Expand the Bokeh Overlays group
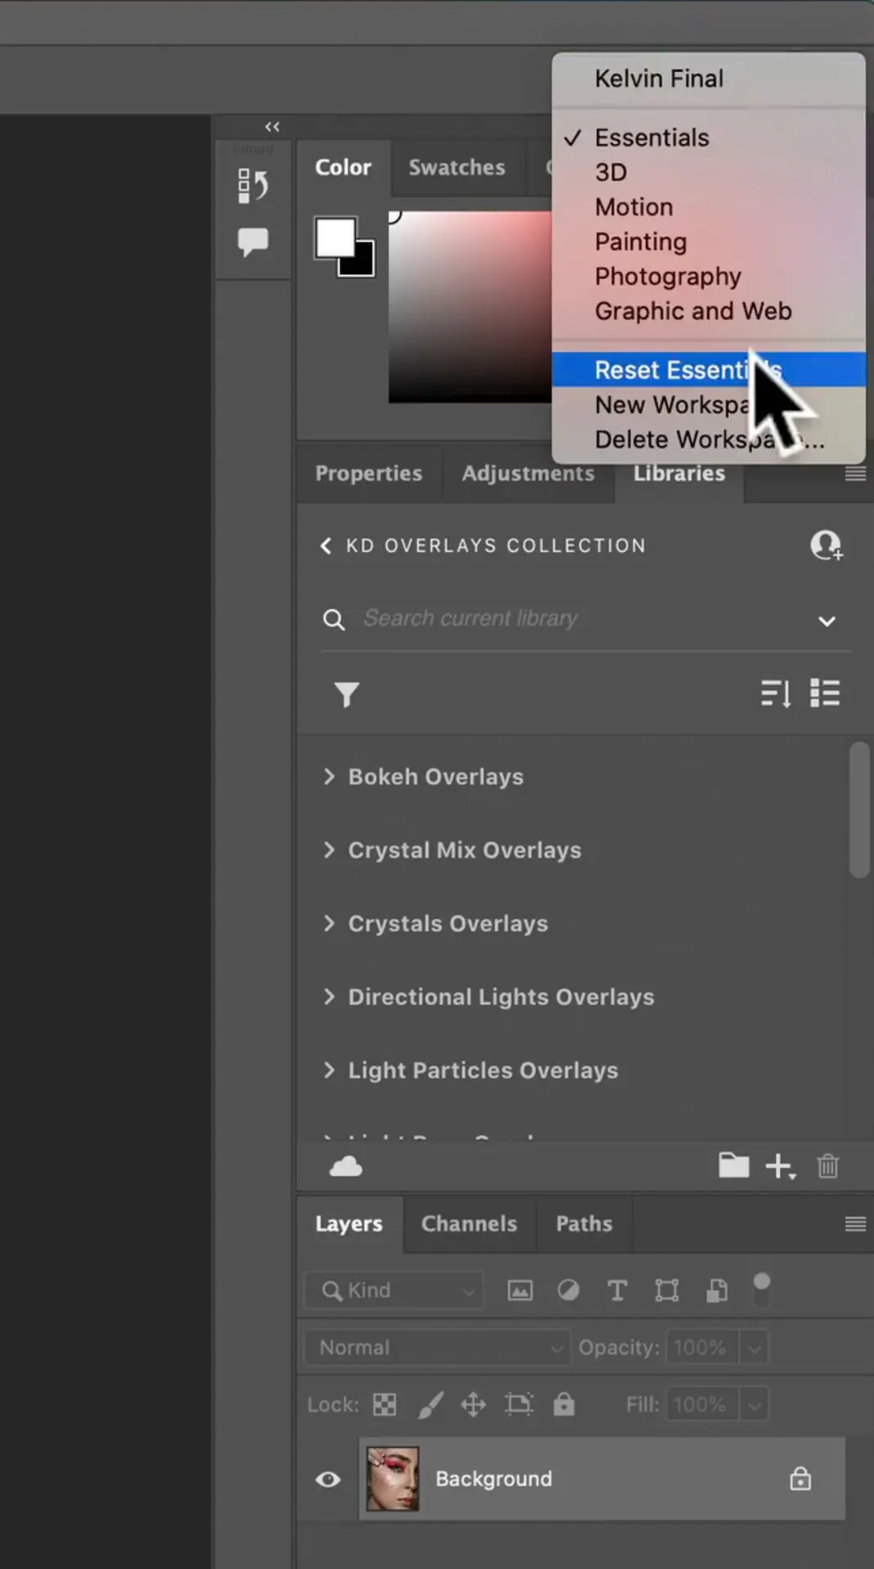The image size is (874, 1569). 329,777
